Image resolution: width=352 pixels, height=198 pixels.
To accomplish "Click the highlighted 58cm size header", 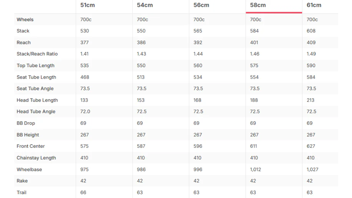I will 258,5.
